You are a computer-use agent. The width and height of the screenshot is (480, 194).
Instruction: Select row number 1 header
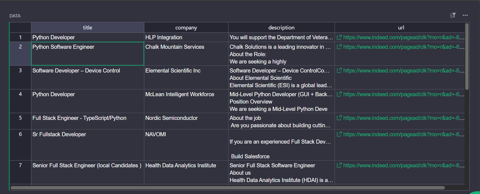tap(20, 37)
